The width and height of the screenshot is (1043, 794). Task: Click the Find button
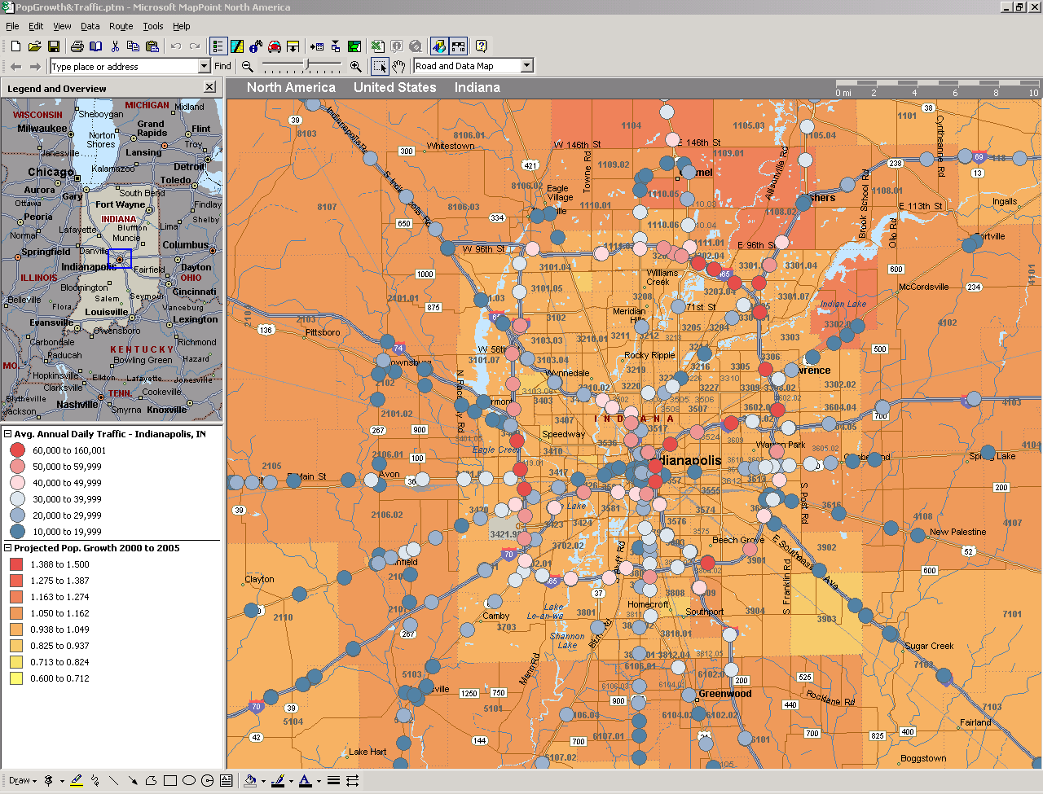(222, 66)
